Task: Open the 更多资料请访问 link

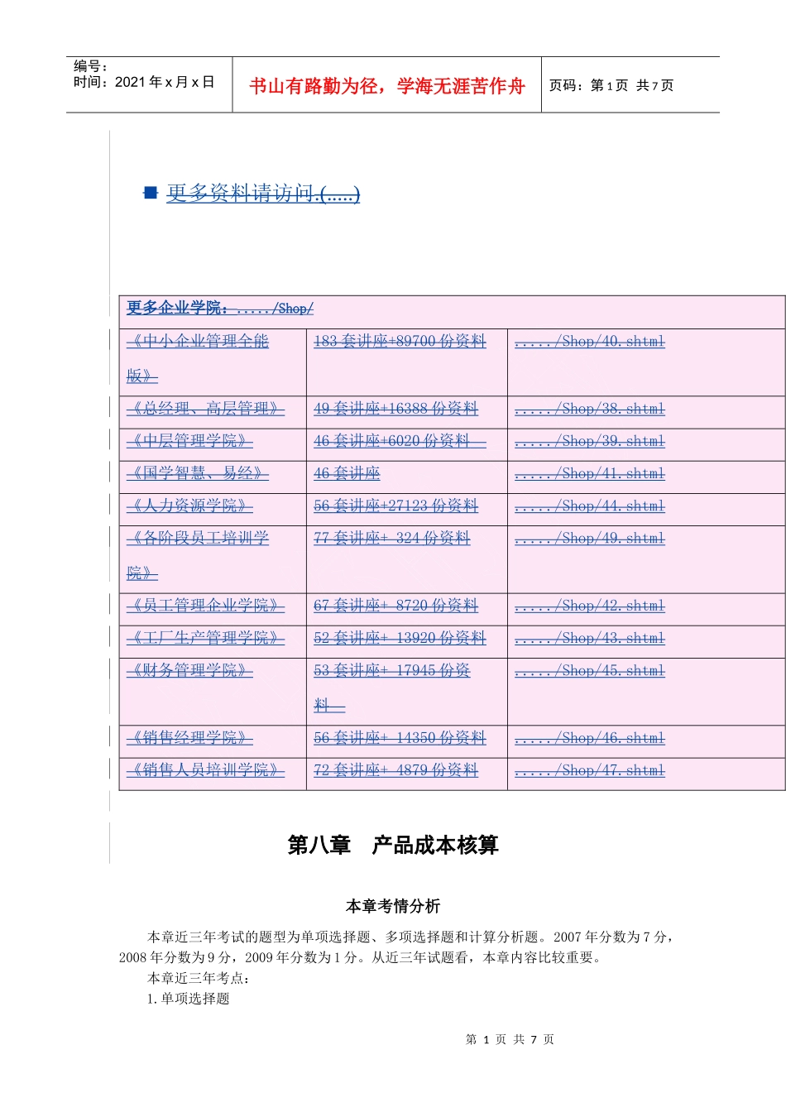Action: click(x=263, y=194)
